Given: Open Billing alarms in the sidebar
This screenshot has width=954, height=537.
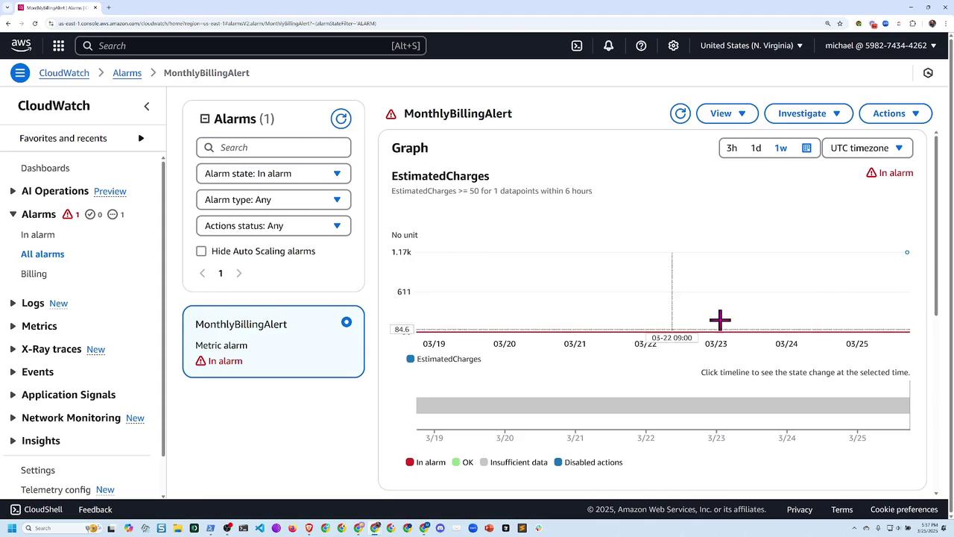Looking at the screenshot, I should (x=34, y=274).
